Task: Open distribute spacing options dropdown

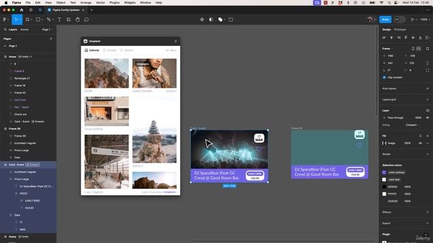Action: pos(428,38)
